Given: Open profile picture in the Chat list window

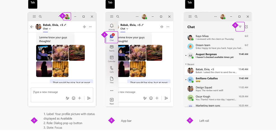Looking at the screenshot, I should [223, 17].
